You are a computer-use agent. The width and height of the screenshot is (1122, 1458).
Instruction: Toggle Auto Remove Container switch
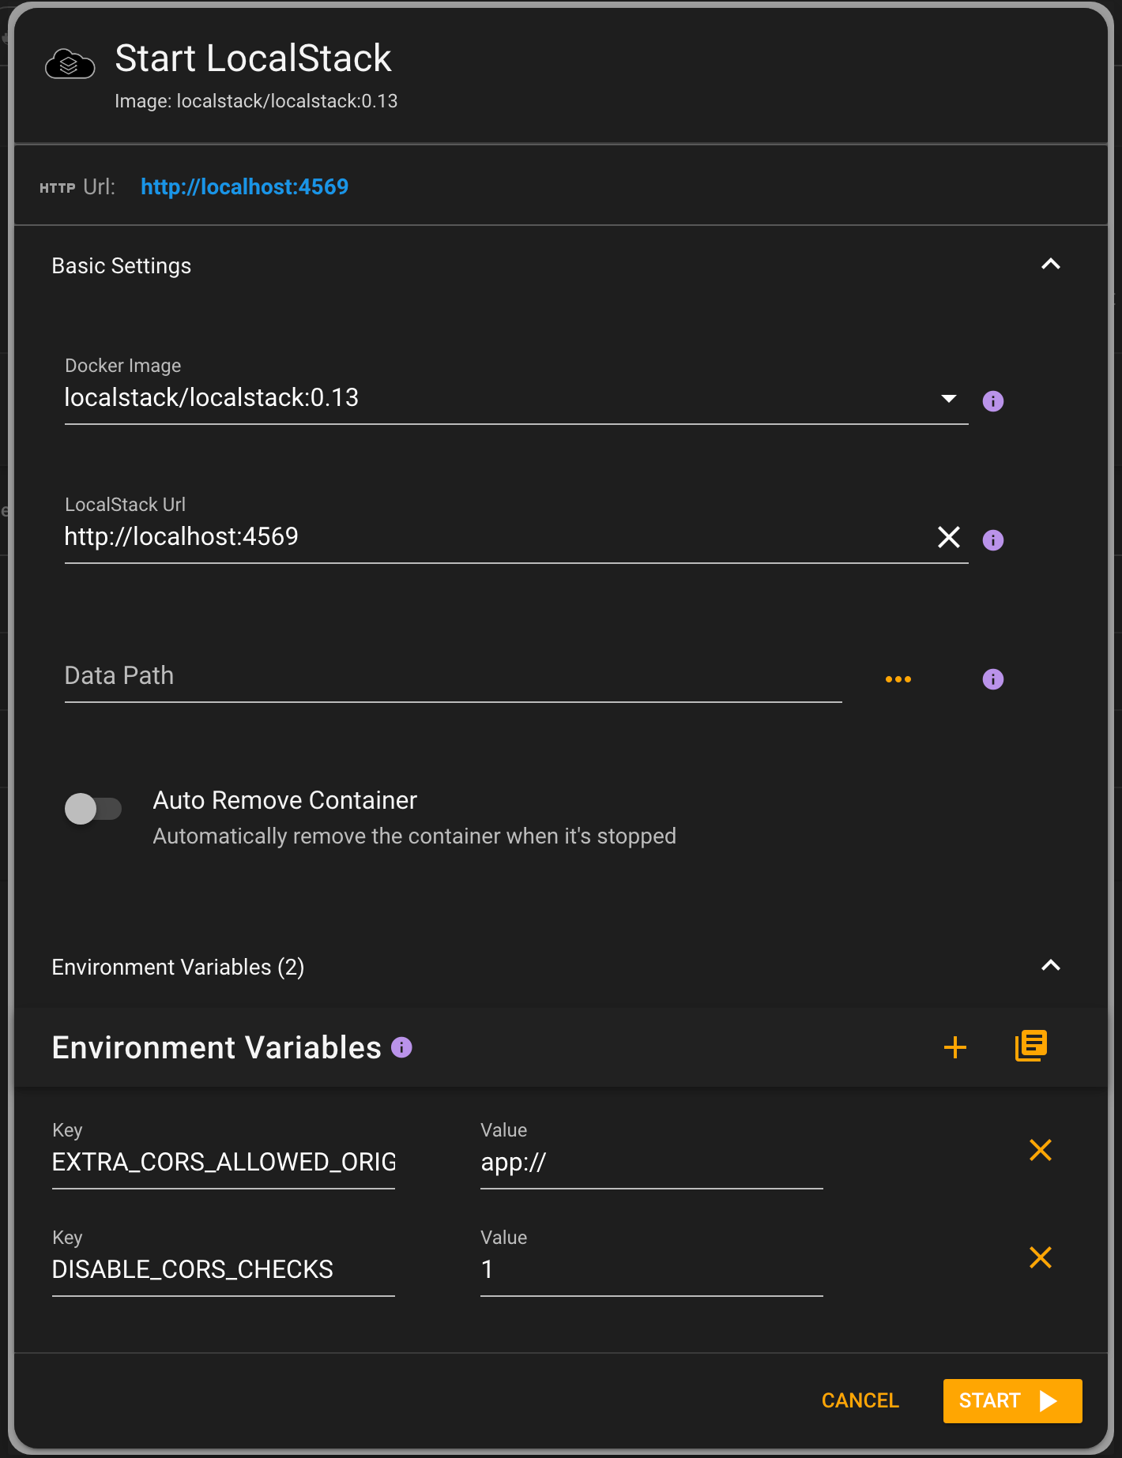coord(93,809)
